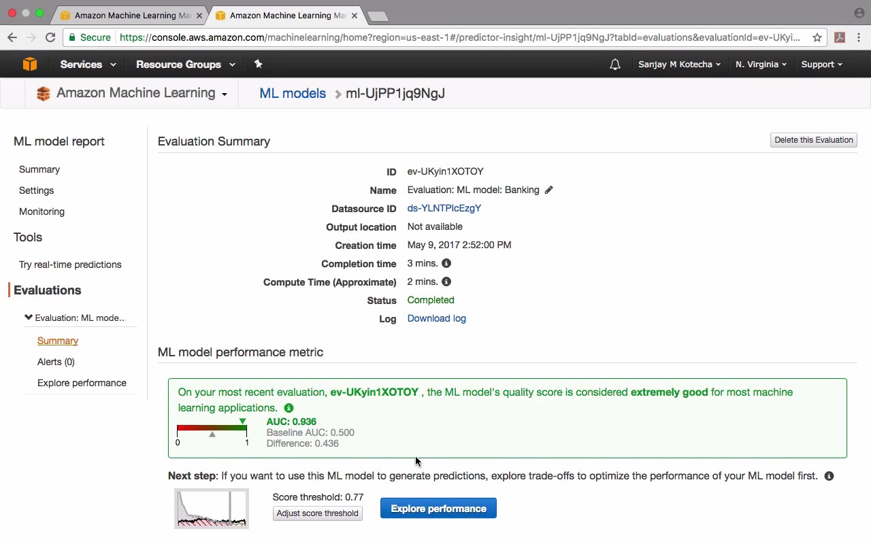Open the Chrome menu
The image size is (871, 544).
859,37
